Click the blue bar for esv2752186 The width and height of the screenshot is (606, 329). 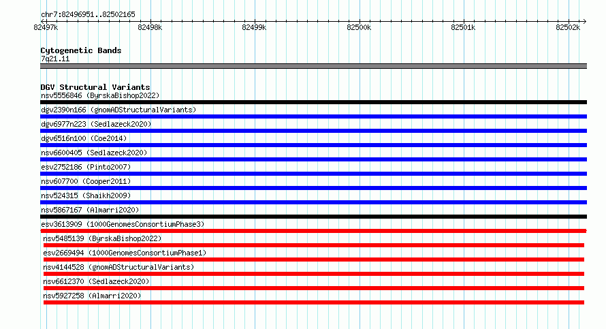click(313, 174)
